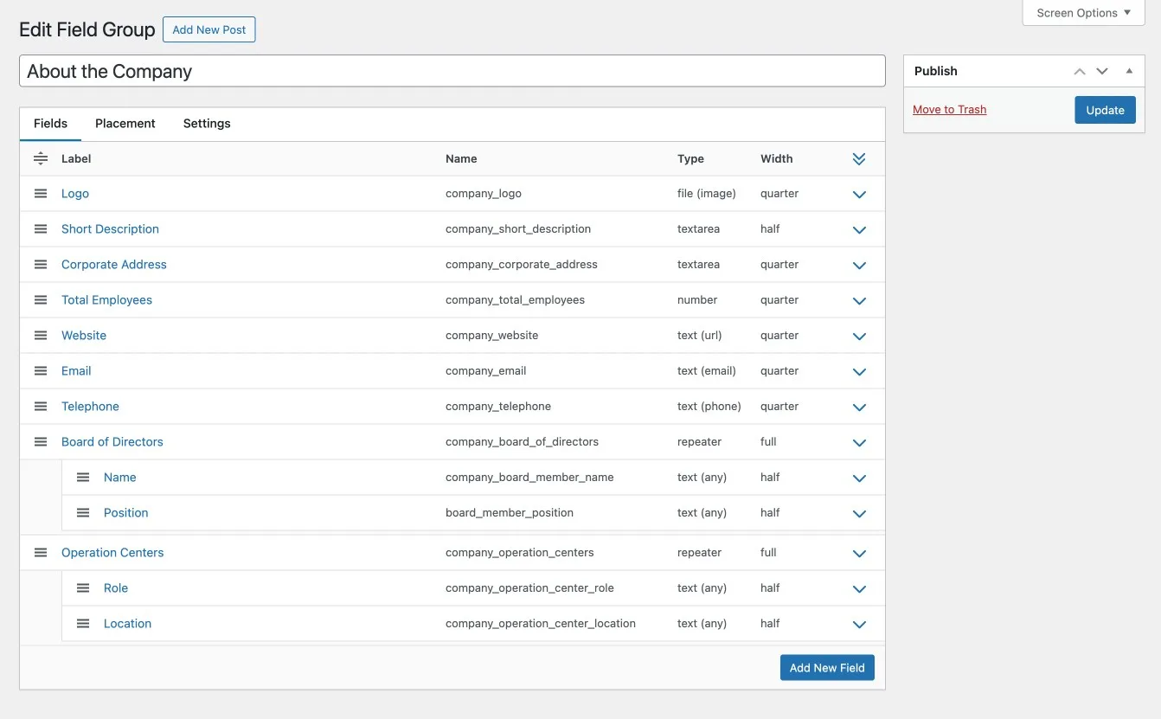Image resolution: width=1161 pixels, height=719 pixels.
Task: Click the Add New Post button
Action: pyautogui.click(x=209, y=29)
